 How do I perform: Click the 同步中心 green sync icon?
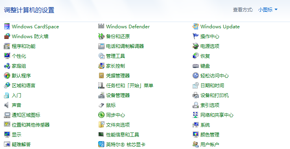[101, 115]
